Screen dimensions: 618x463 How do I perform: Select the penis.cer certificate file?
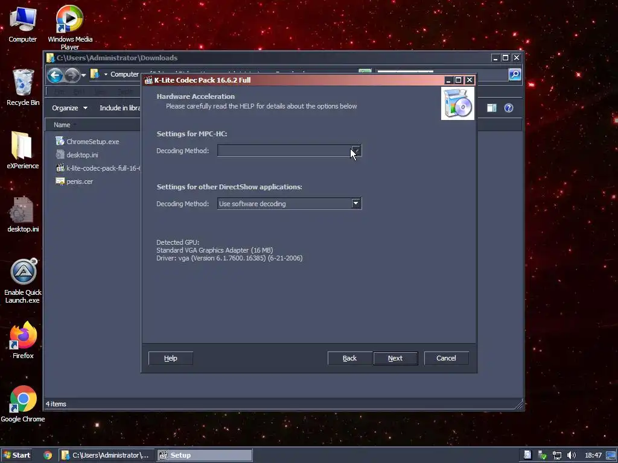tap(80, 181)
